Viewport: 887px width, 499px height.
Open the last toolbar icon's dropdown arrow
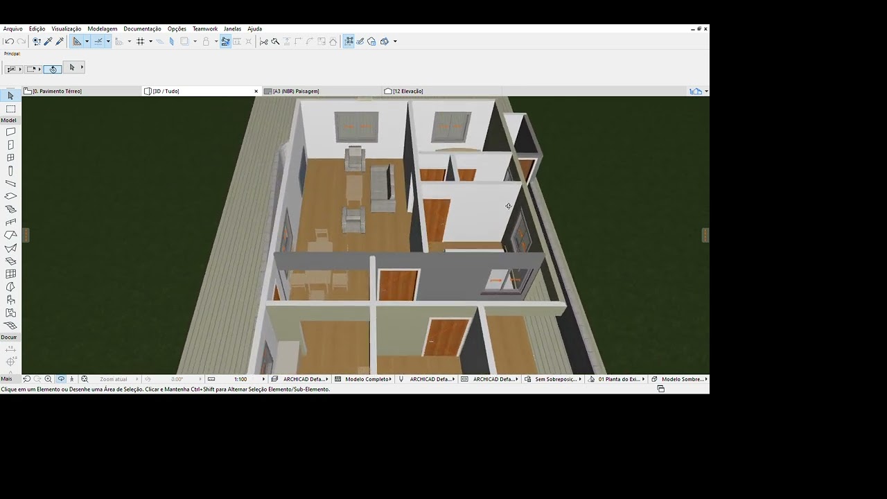395,42
